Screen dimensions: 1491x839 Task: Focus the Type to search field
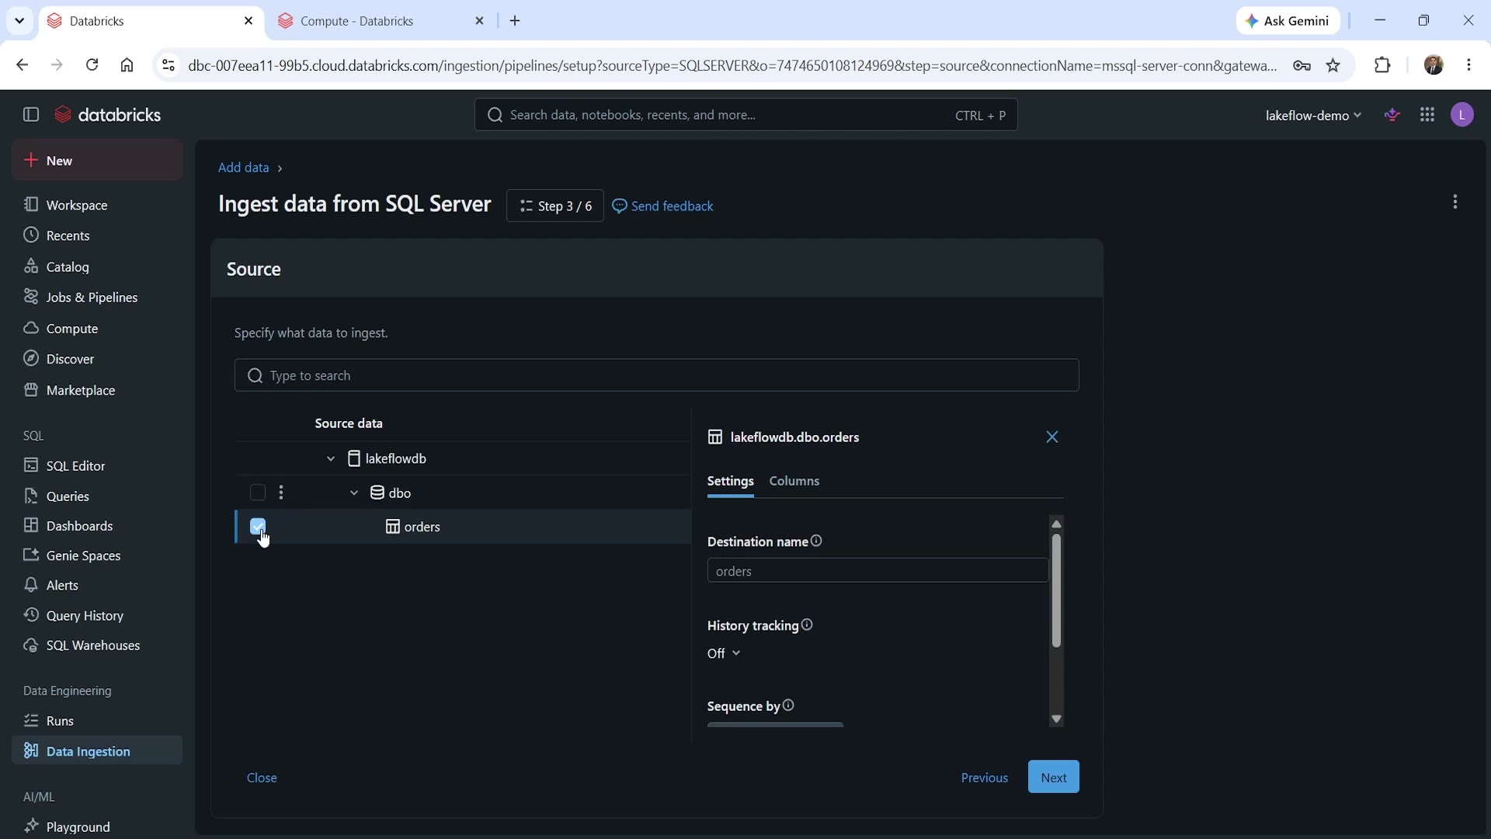(657, 375)
